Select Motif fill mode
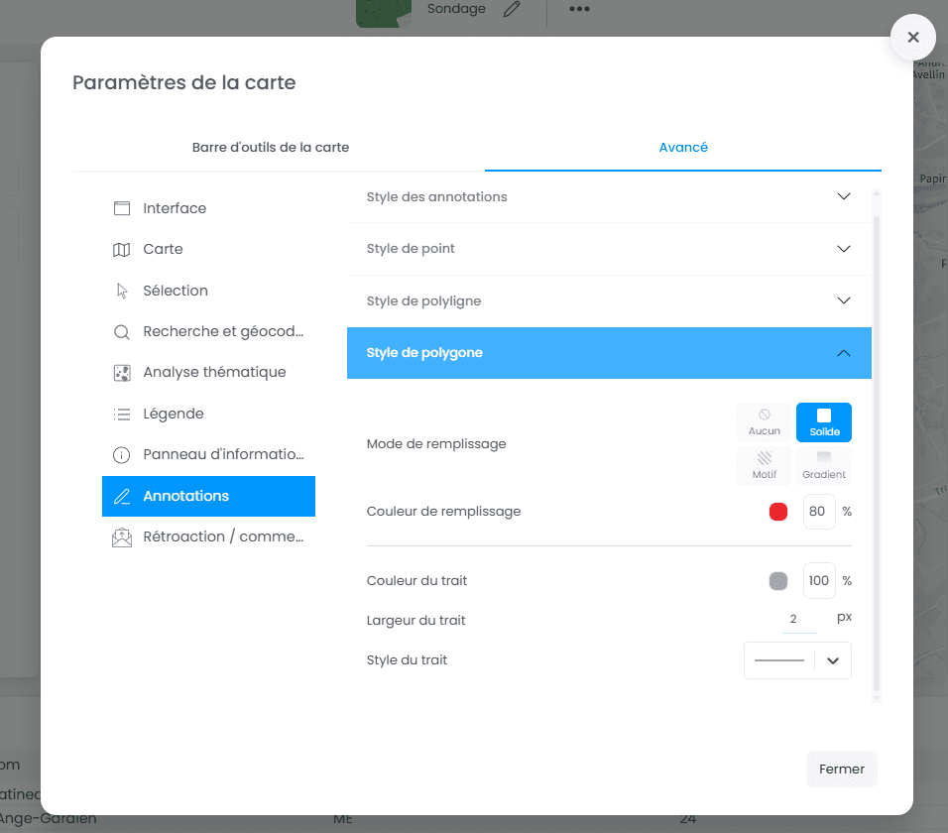The image size is (948, 833). tap(765, 465)
